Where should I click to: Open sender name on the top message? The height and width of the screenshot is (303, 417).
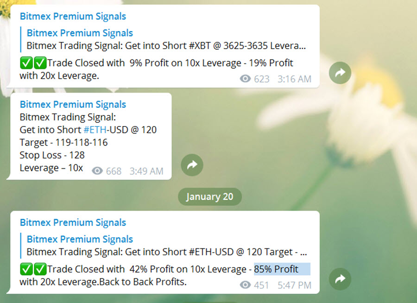click(73, 16)
